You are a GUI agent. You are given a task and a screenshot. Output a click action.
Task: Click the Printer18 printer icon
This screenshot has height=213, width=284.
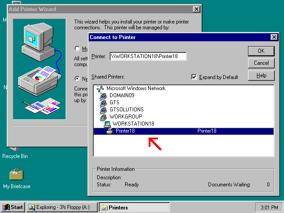[x=110, y=131]
